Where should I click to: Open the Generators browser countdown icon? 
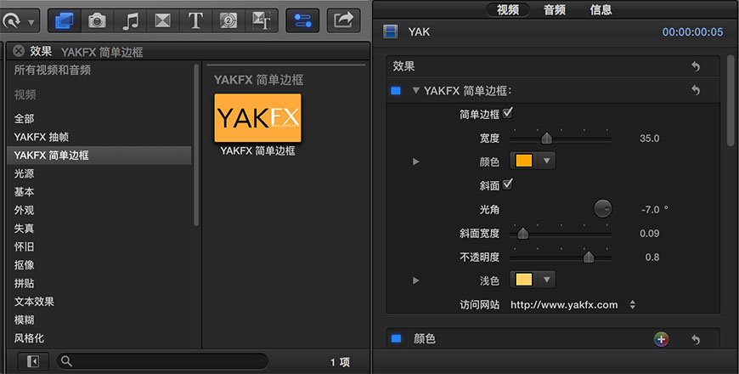(228, 20)
